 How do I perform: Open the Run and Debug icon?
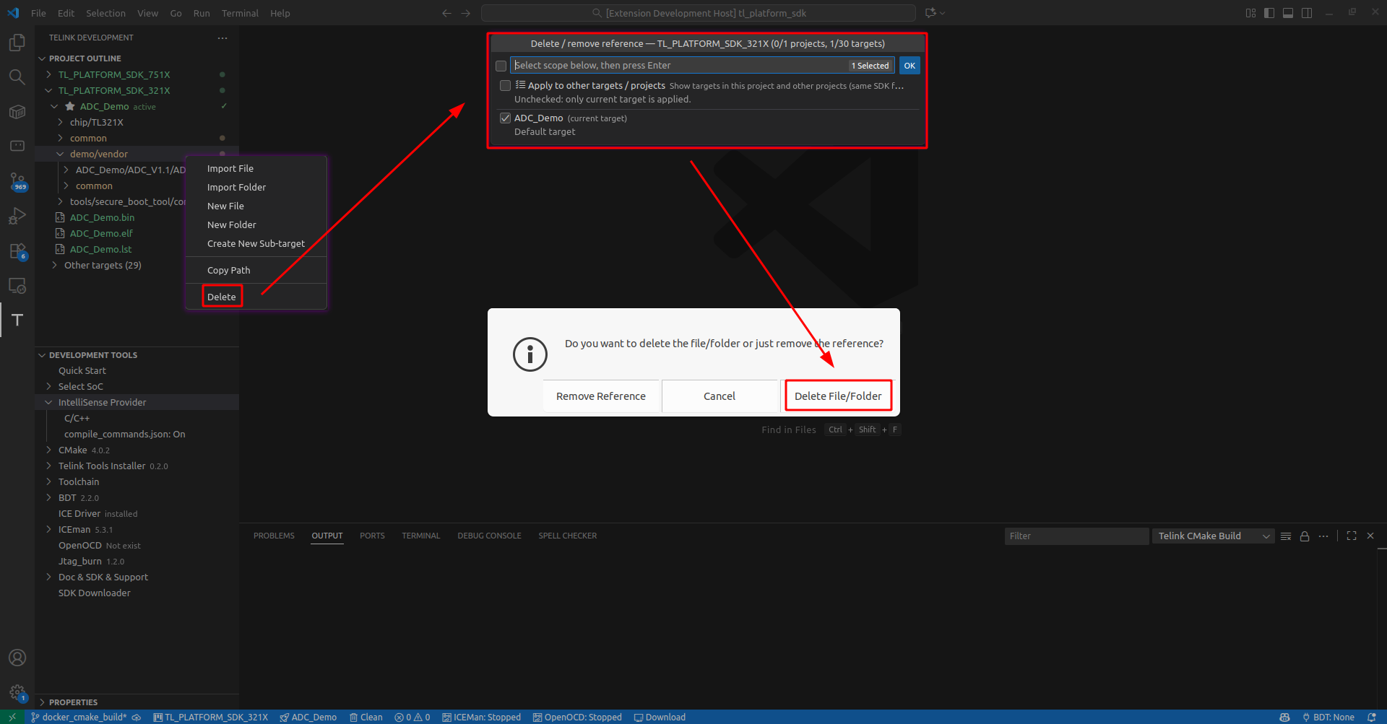(17, 216)
